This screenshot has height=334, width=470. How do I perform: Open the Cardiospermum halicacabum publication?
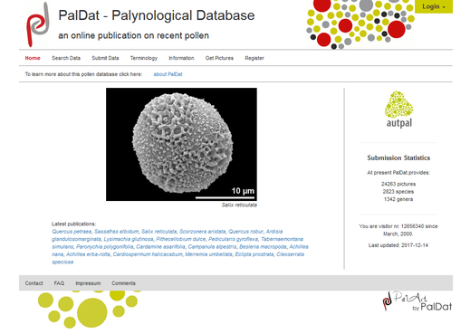click(148, 254)
